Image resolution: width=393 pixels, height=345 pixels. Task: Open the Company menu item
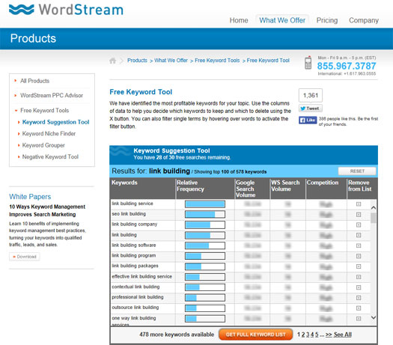tap(364, 20)
